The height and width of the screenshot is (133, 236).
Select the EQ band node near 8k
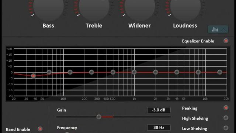coord(198,72)
